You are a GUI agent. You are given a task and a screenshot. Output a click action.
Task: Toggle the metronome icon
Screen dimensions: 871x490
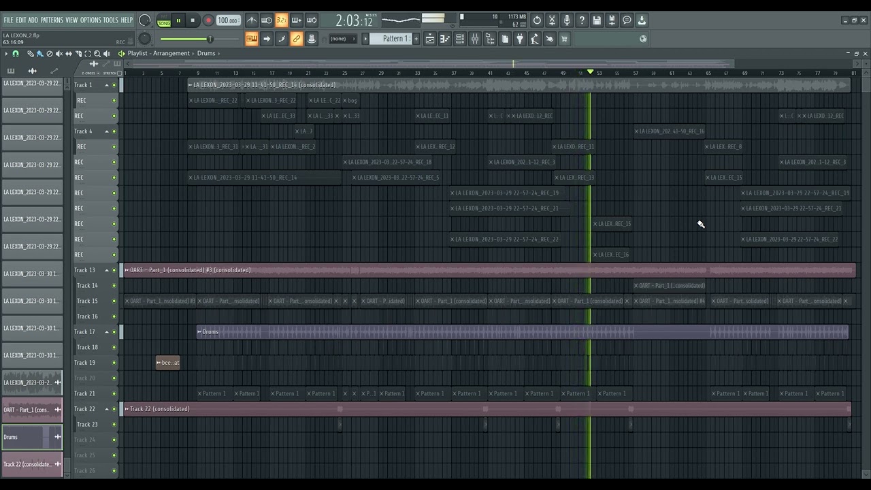(252, 20)
